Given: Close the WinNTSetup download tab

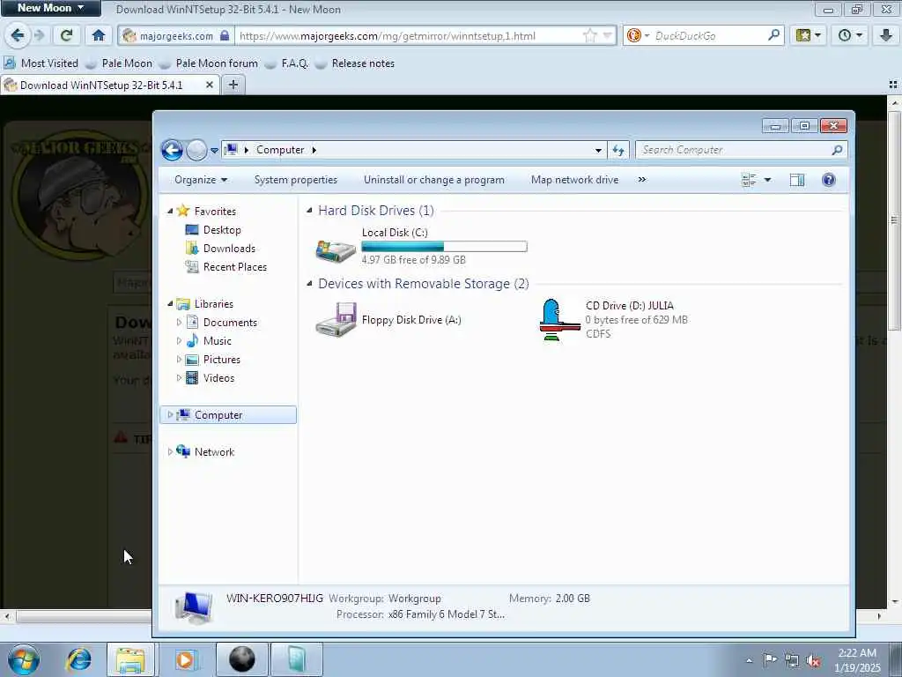Looking at the screenshot, I should (x=210, y=86).
